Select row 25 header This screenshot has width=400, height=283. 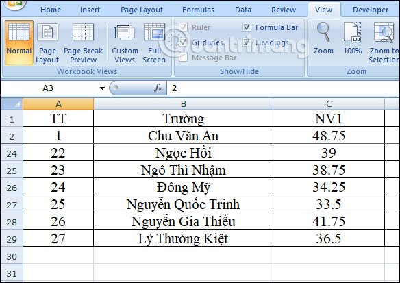(x=12, y=170)
